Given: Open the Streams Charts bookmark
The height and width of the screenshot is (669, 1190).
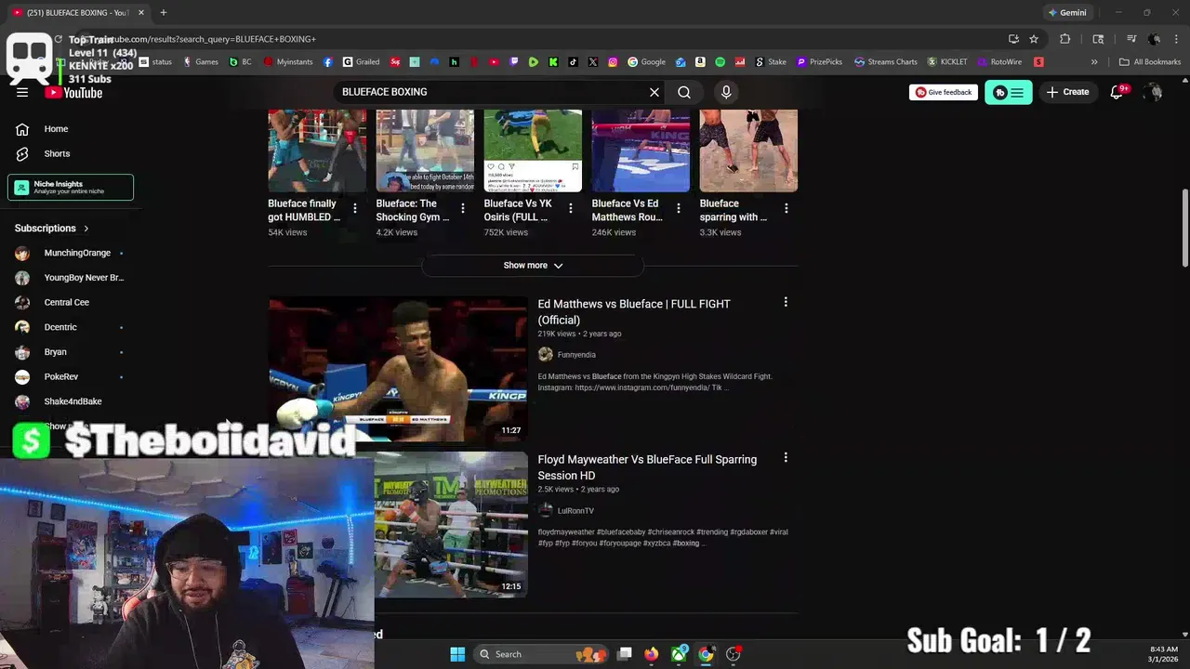Looking at the screenshot, I should 885,62.
